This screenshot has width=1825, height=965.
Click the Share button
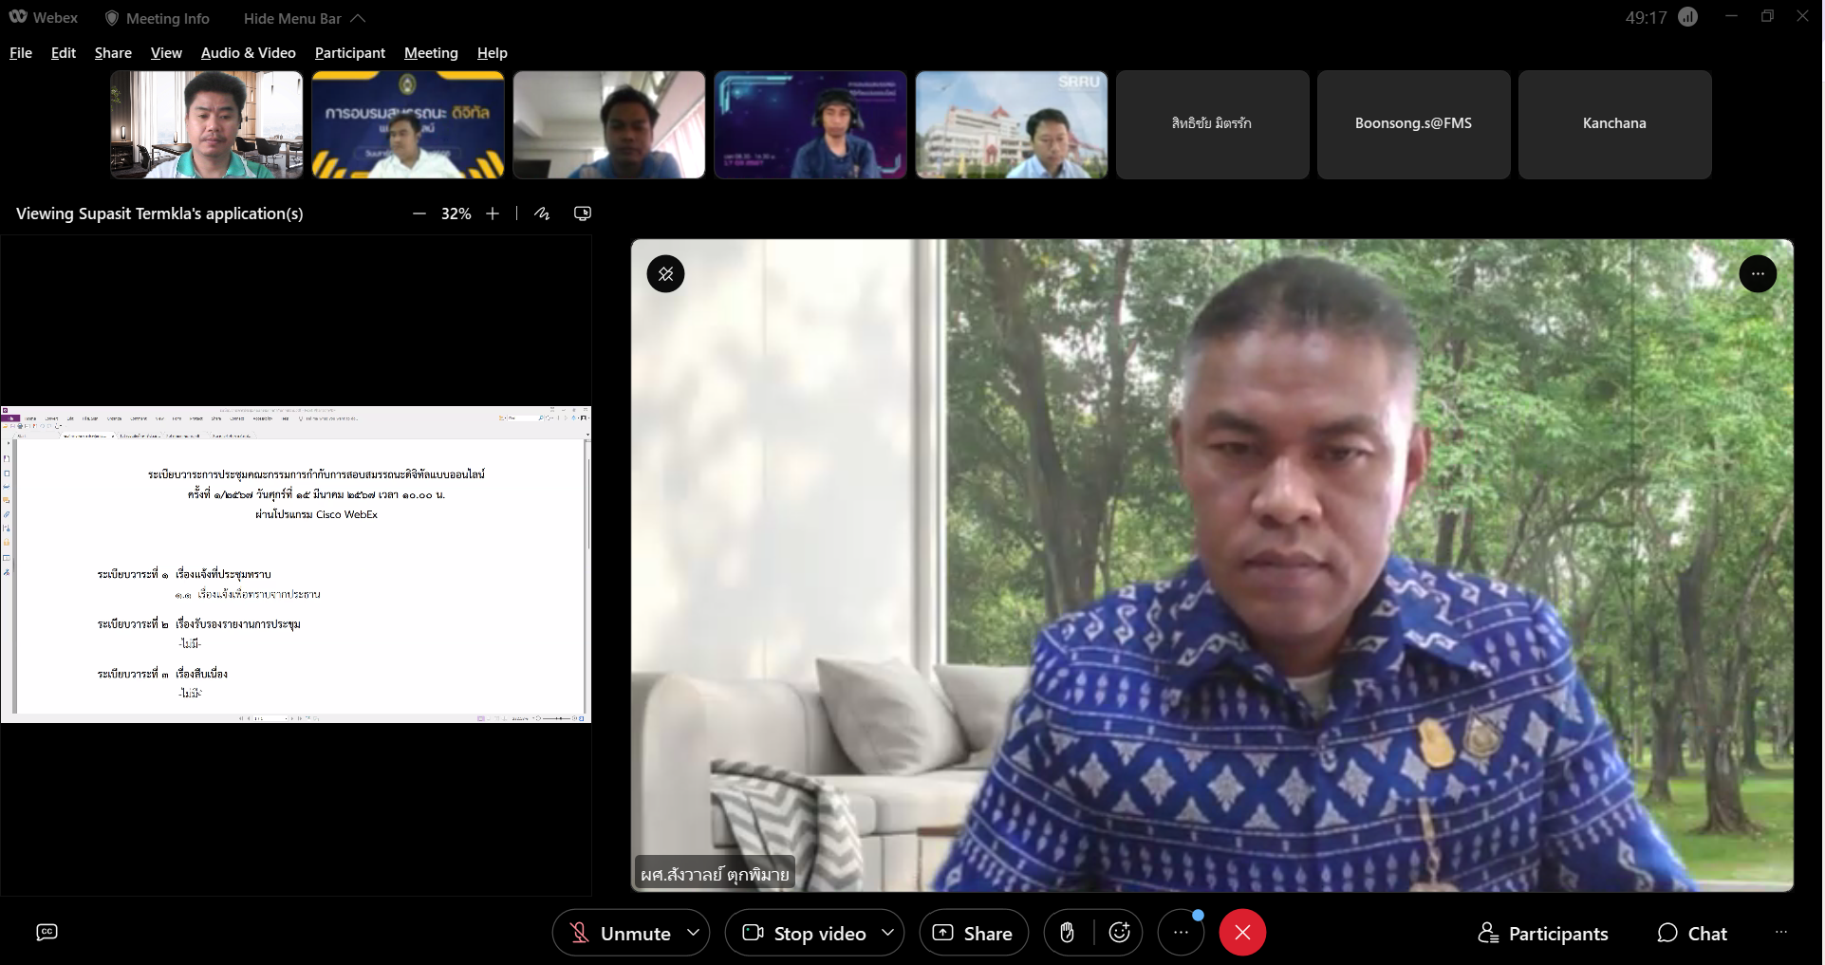pyautogui.click(x=974, y=933)
